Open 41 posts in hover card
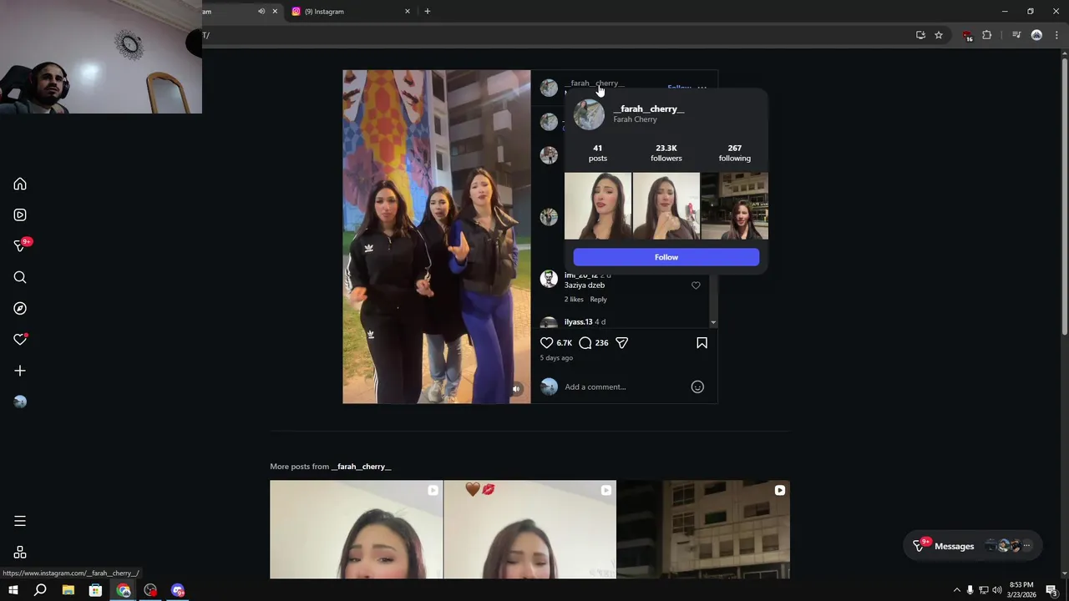Screen dimensions: 1069x601 597,153
